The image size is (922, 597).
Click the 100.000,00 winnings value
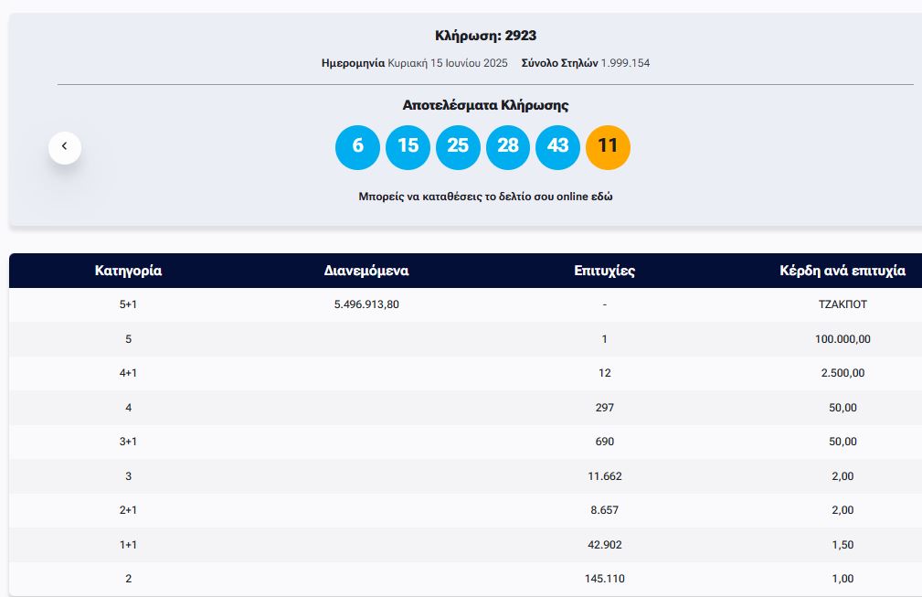(x=843, y=339)
